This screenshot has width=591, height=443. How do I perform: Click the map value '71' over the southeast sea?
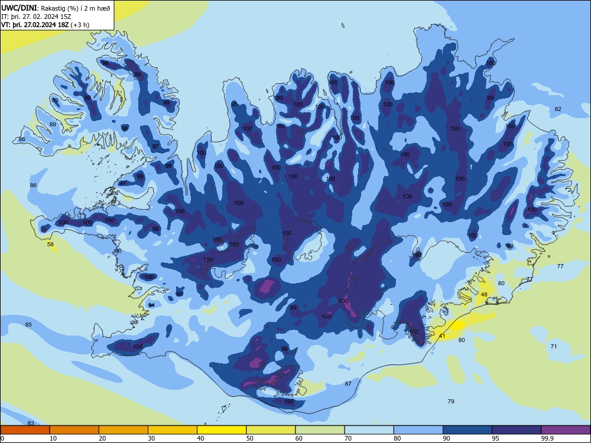[554, 347]
